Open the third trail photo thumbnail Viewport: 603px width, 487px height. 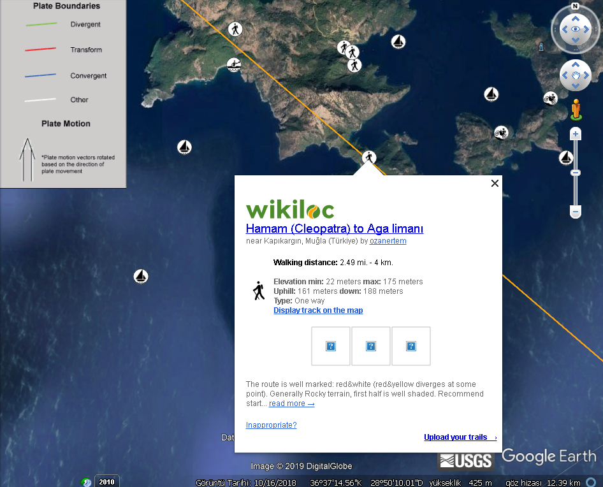(x=411, y=346)
